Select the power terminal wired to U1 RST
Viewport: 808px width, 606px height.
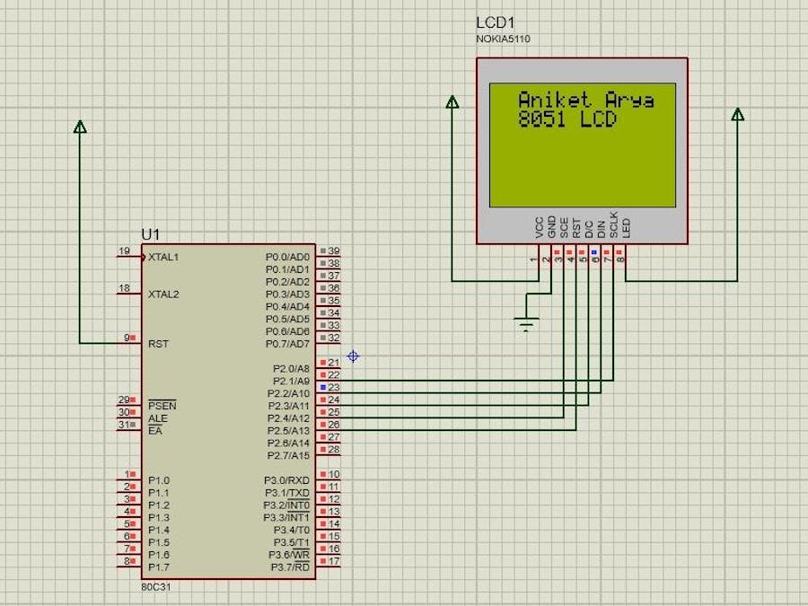[x=80, y=127]
